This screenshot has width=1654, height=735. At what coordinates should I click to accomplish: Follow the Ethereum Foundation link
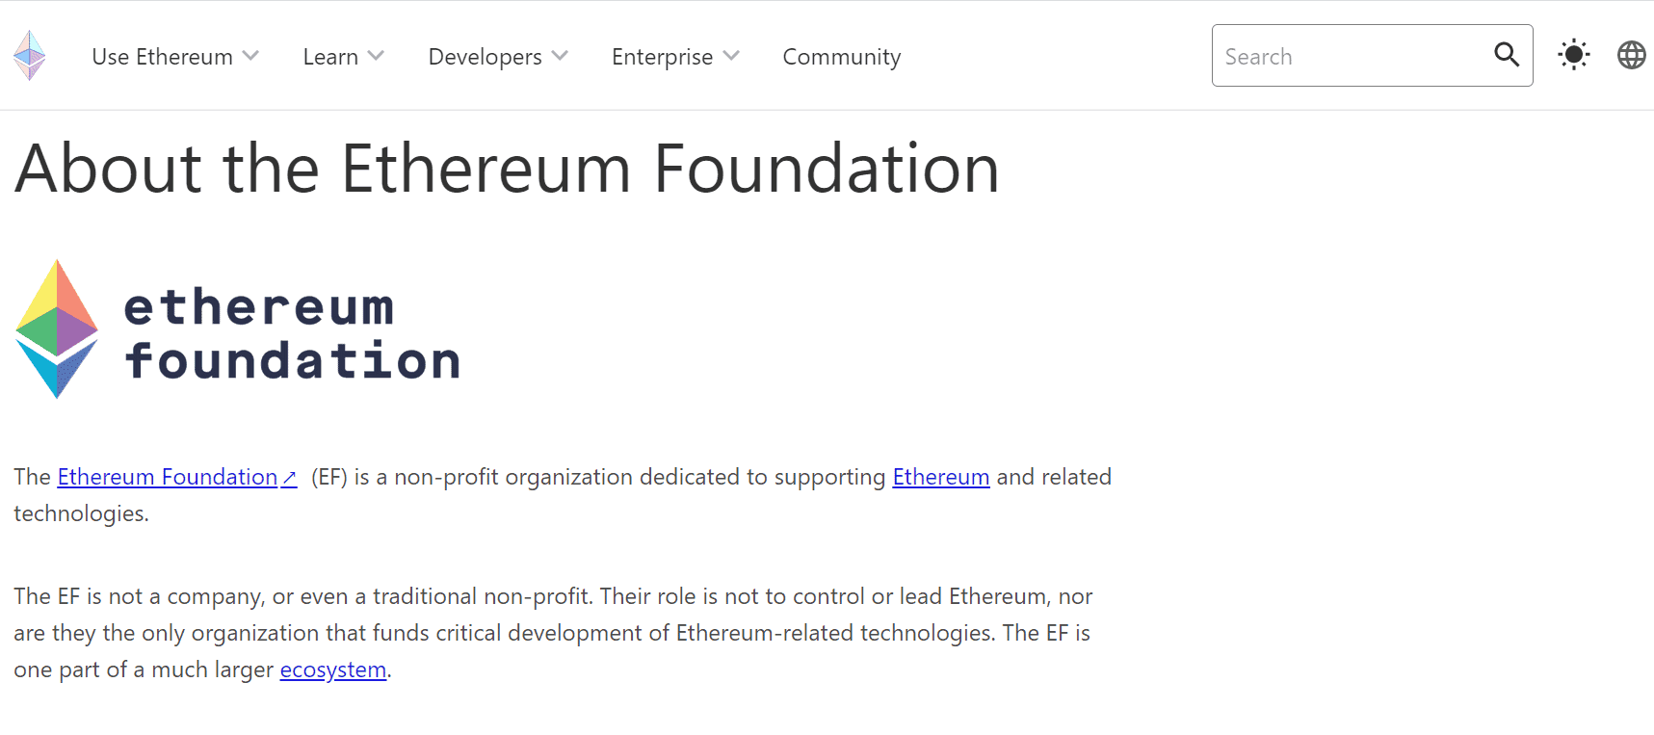[x=168, y=477]
